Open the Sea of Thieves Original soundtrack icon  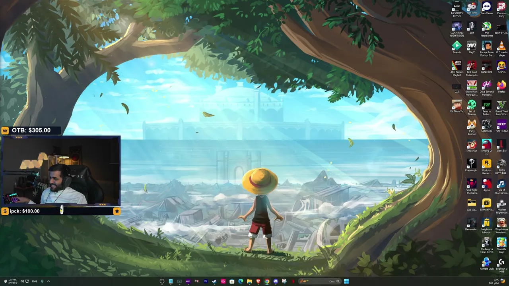(x=501, y=187)
